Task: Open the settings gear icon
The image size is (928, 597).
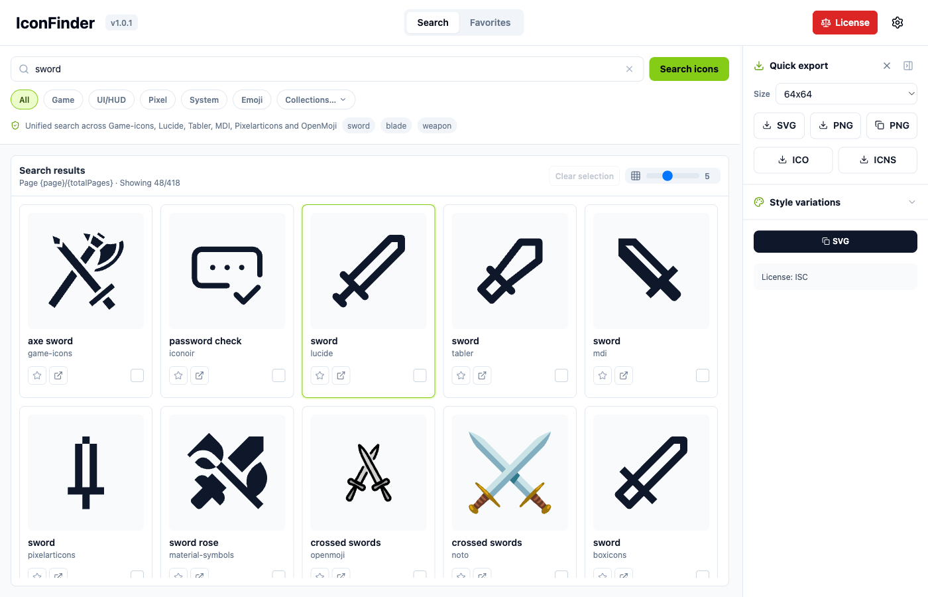Action: pyautogui.click(x=898, y=23)
